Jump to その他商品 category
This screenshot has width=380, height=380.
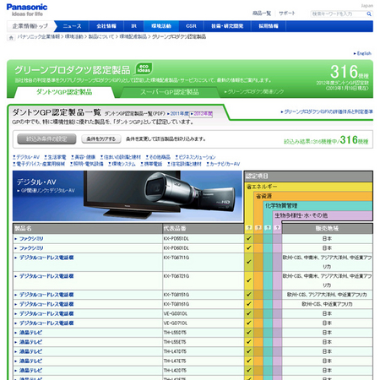point(158,157)
